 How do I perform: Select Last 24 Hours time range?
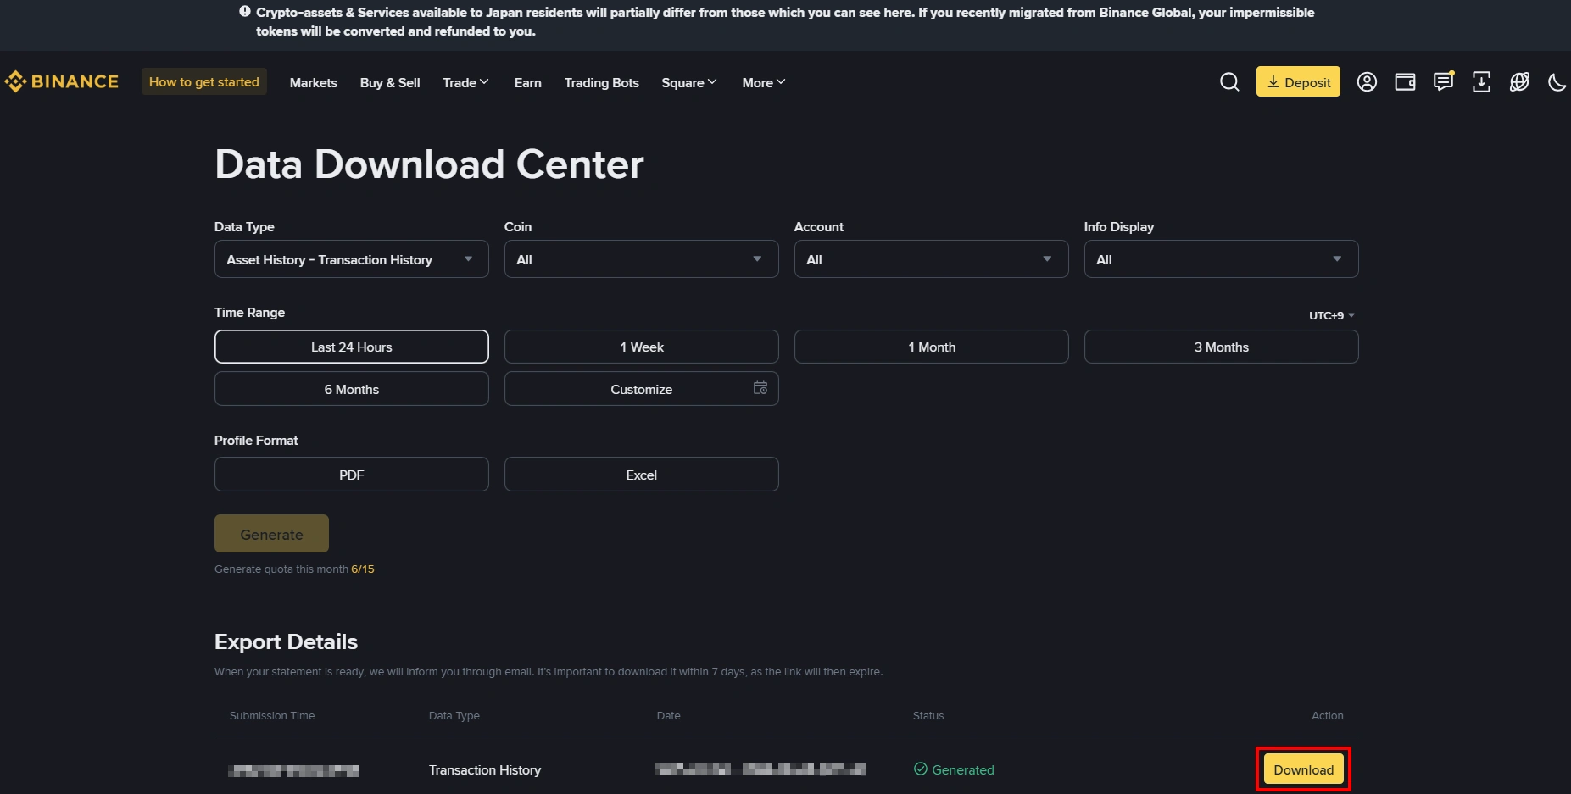tap(352, 347)
